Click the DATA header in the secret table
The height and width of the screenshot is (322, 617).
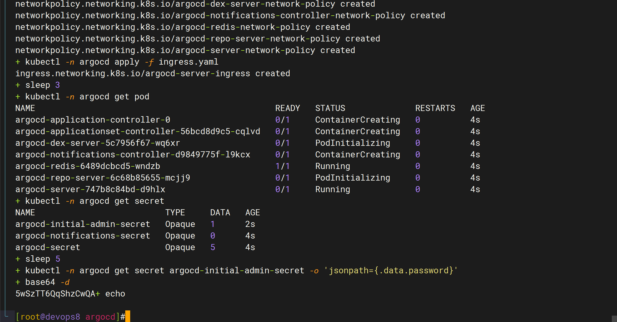[220, 212]
